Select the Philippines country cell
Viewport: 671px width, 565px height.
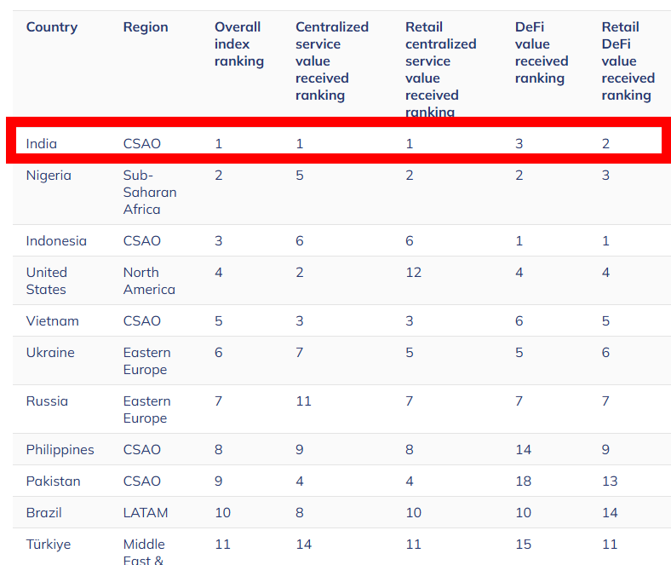pos(60,450)
